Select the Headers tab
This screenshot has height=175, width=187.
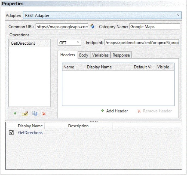click(x=68, y=55)
